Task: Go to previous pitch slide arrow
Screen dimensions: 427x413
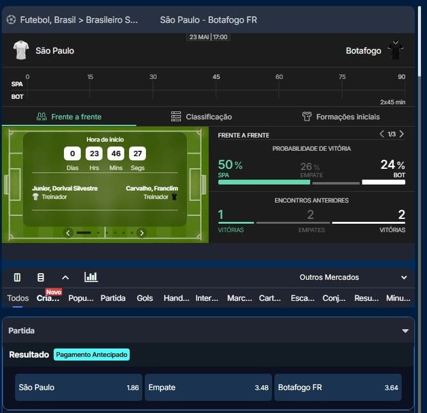Action: [x=68, y=233]
